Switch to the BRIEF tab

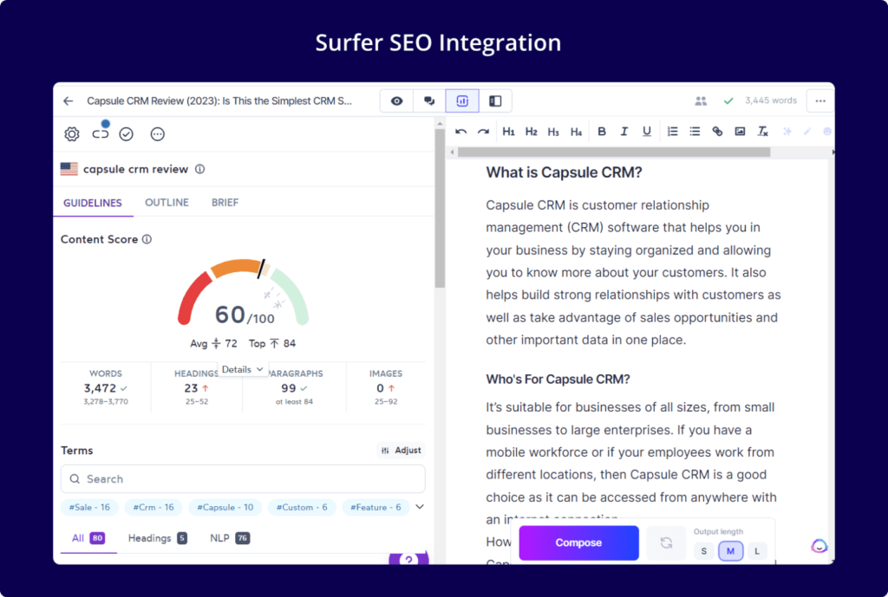225,203
